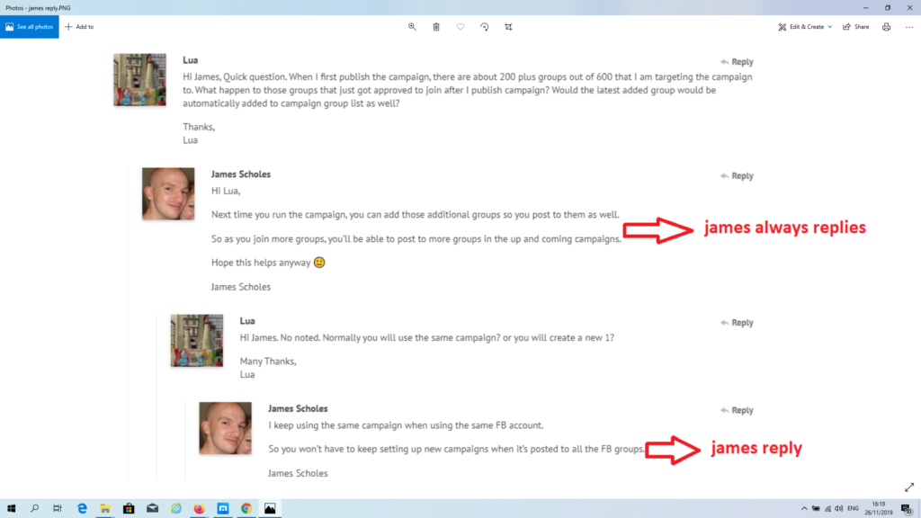Launch Firefox from taskbar
Image resolution: width=921 pixels, height=518 pixels.
(x=199, y=509)
